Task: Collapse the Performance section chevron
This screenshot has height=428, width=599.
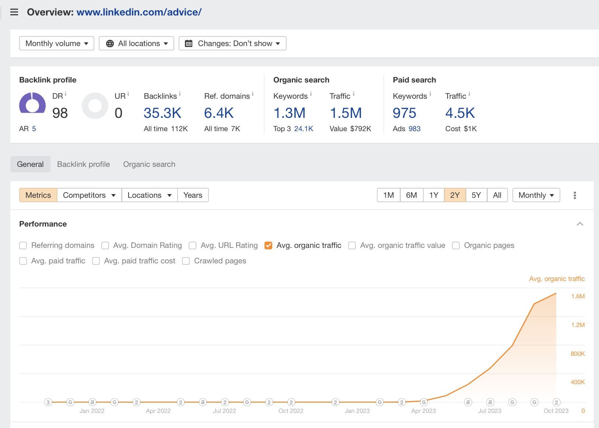Action: (x=580, y=224)
